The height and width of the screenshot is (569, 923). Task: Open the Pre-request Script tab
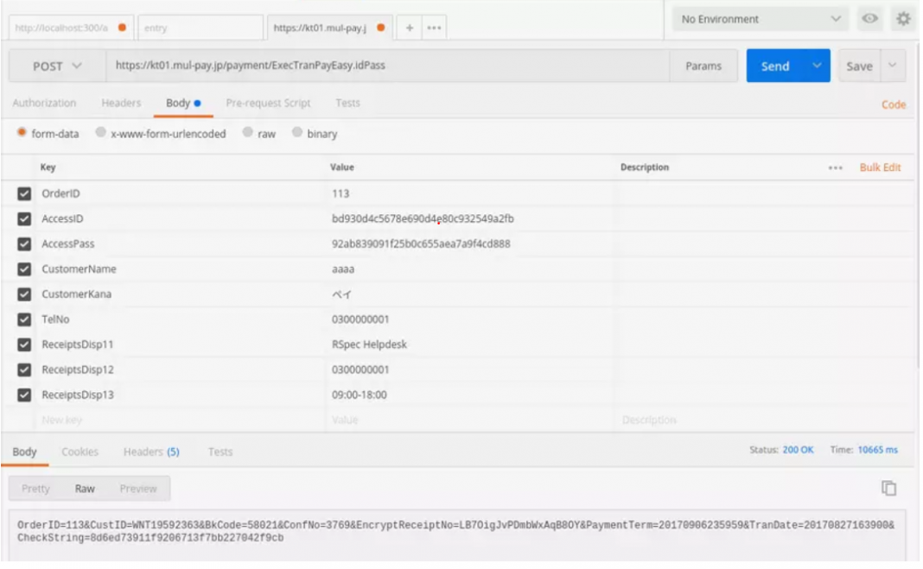[x=268, y=103]
